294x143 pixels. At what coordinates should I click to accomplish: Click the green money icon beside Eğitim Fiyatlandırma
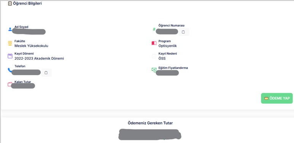(154, 70)
